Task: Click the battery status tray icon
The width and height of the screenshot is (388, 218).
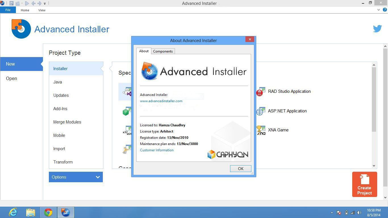Action: click(346, 213)
